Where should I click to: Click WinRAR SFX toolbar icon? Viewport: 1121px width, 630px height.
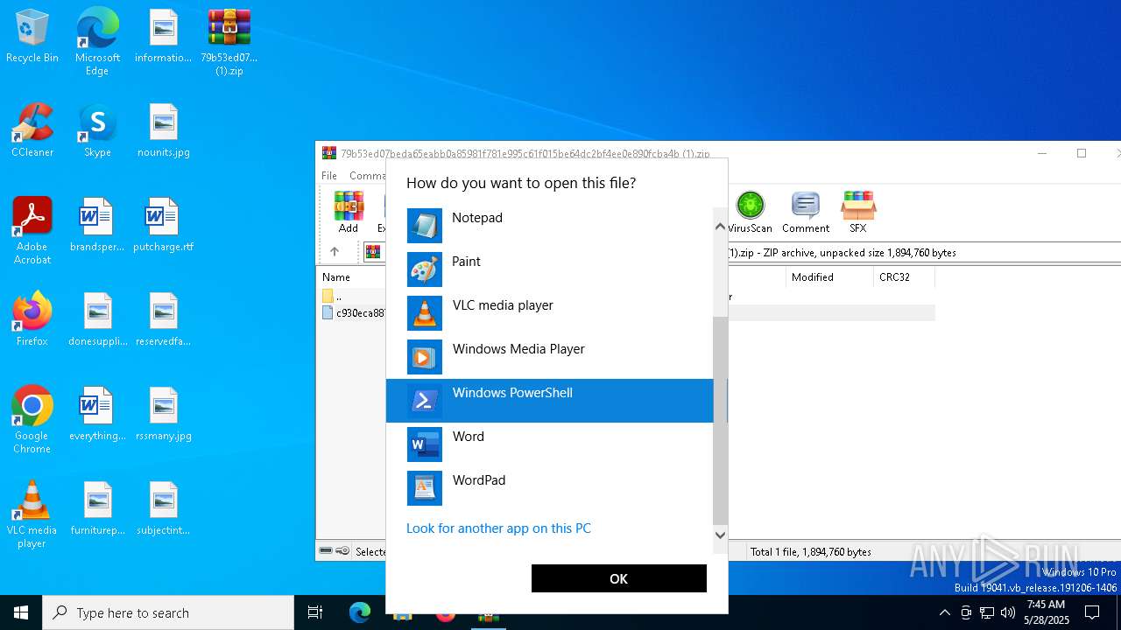tap(858, 213)
